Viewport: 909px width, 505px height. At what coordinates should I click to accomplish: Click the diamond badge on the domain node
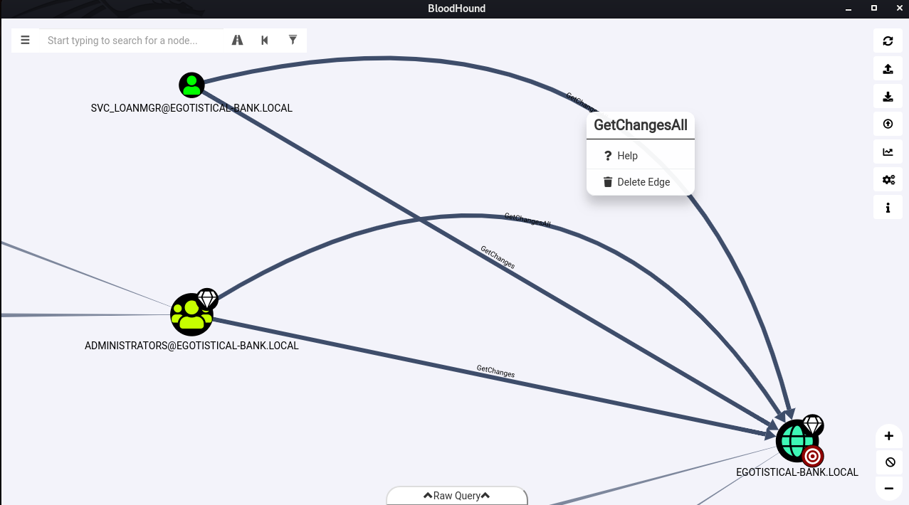(813, 425)
